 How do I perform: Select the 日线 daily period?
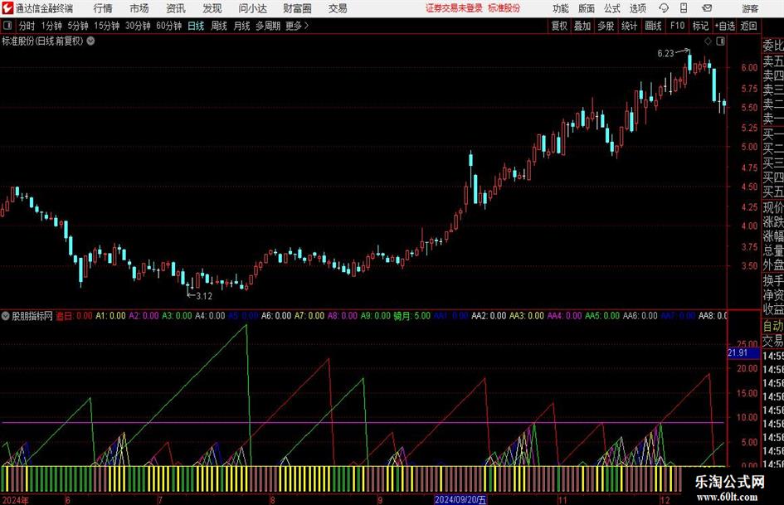tap(196, 26)
